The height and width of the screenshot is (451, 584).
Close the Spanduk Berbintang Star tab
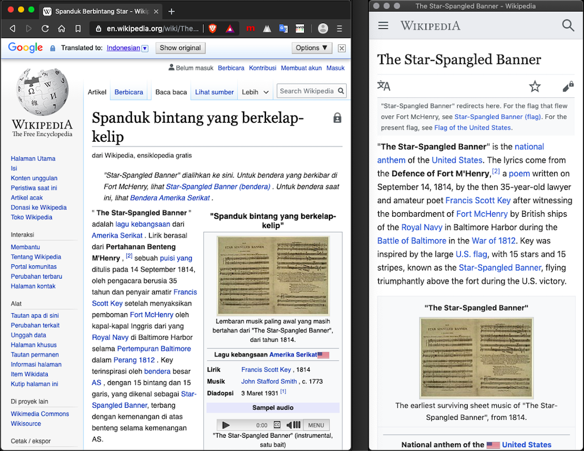pyautogui.click(x=156, y=12)
